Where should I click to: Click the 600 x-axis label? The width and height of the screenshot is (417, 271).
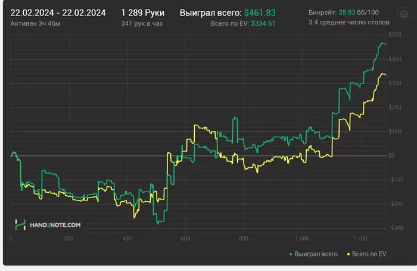tap(185, 239)
